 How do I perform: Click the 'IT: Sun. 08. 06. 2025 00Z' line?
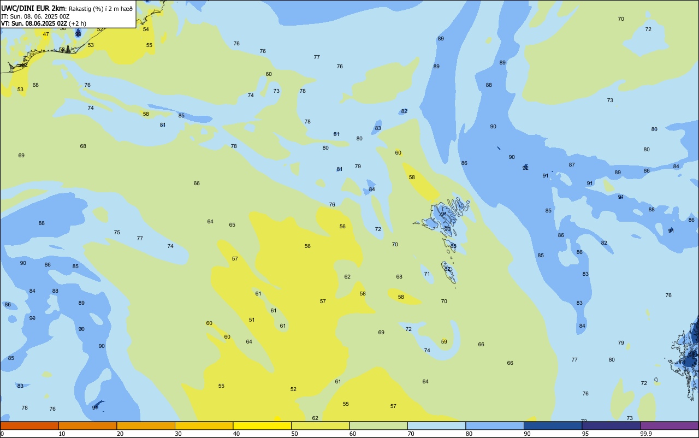(x=35, y=16)
